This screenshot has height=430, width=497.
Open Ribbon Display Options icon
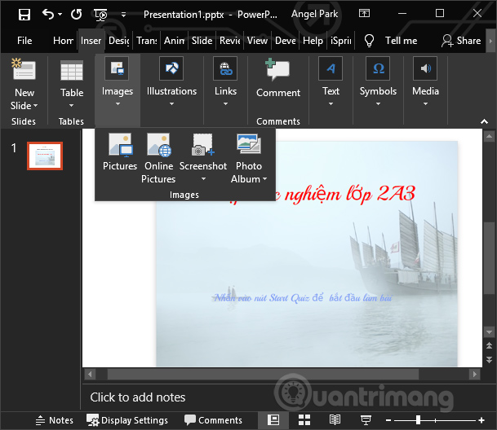tap(364, 13)
